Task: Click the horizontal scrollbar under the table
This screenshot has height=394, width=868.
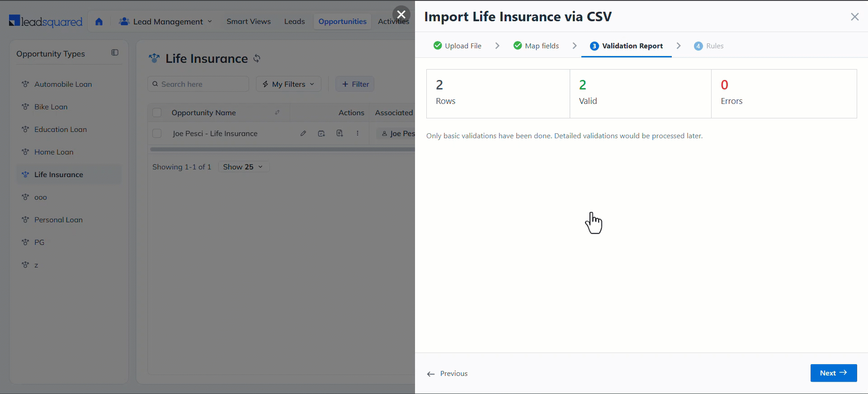Action: (x=282, y=149)
